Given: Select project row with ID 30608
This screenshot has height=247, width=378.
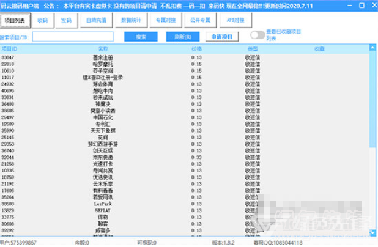Looking at the screenshot, I should click(185, 224).
